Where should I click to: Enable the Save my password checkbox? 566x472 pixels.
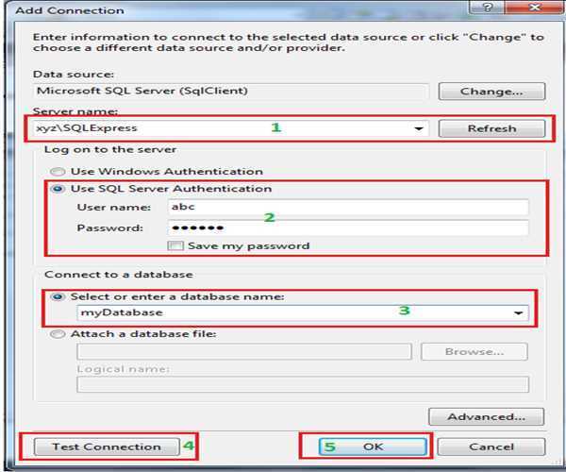[174, 246]
